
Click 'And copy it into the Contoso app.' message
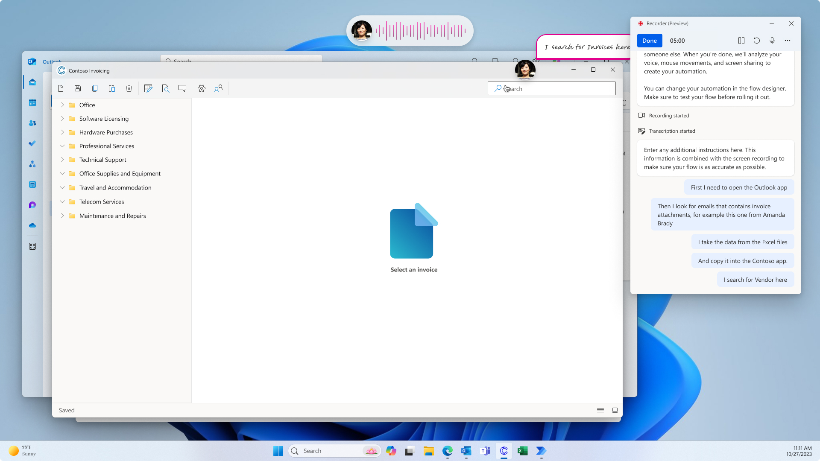tap(743, 261)
